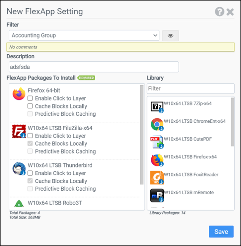
Task: Open the Accounting Group filter dropdown
Action: point(84,36)
